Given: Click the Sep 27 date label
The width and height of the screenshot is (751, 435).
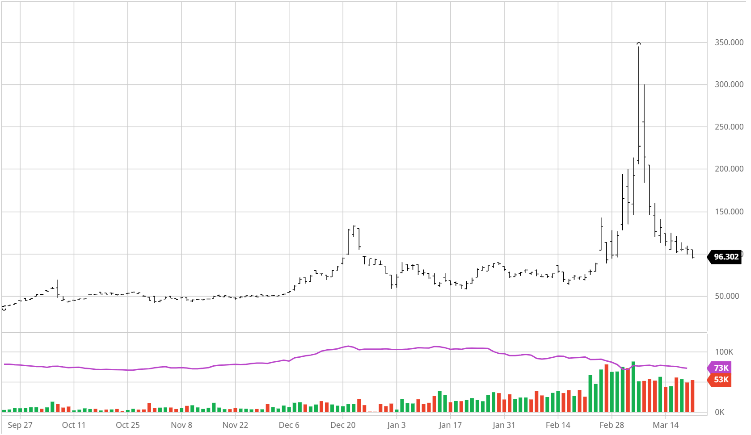Looking at the screenshot, I should click(x=20, y=425).
